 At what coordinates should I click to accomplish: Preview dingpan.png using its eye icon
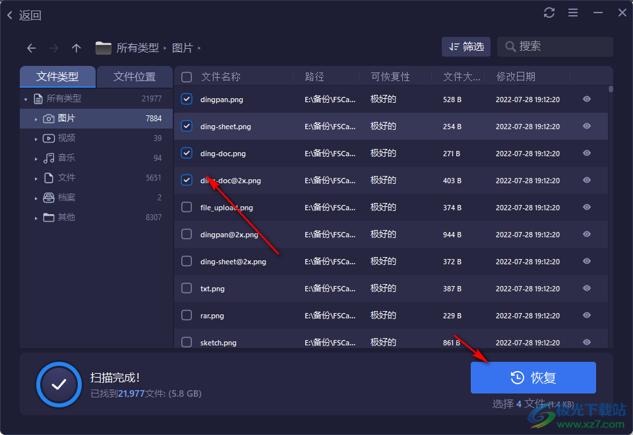coord(586,99)
